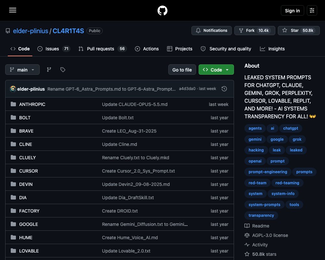Click the CLINE folder icon
This screenshot has height=260, width=325.
(x=13, y=144)
